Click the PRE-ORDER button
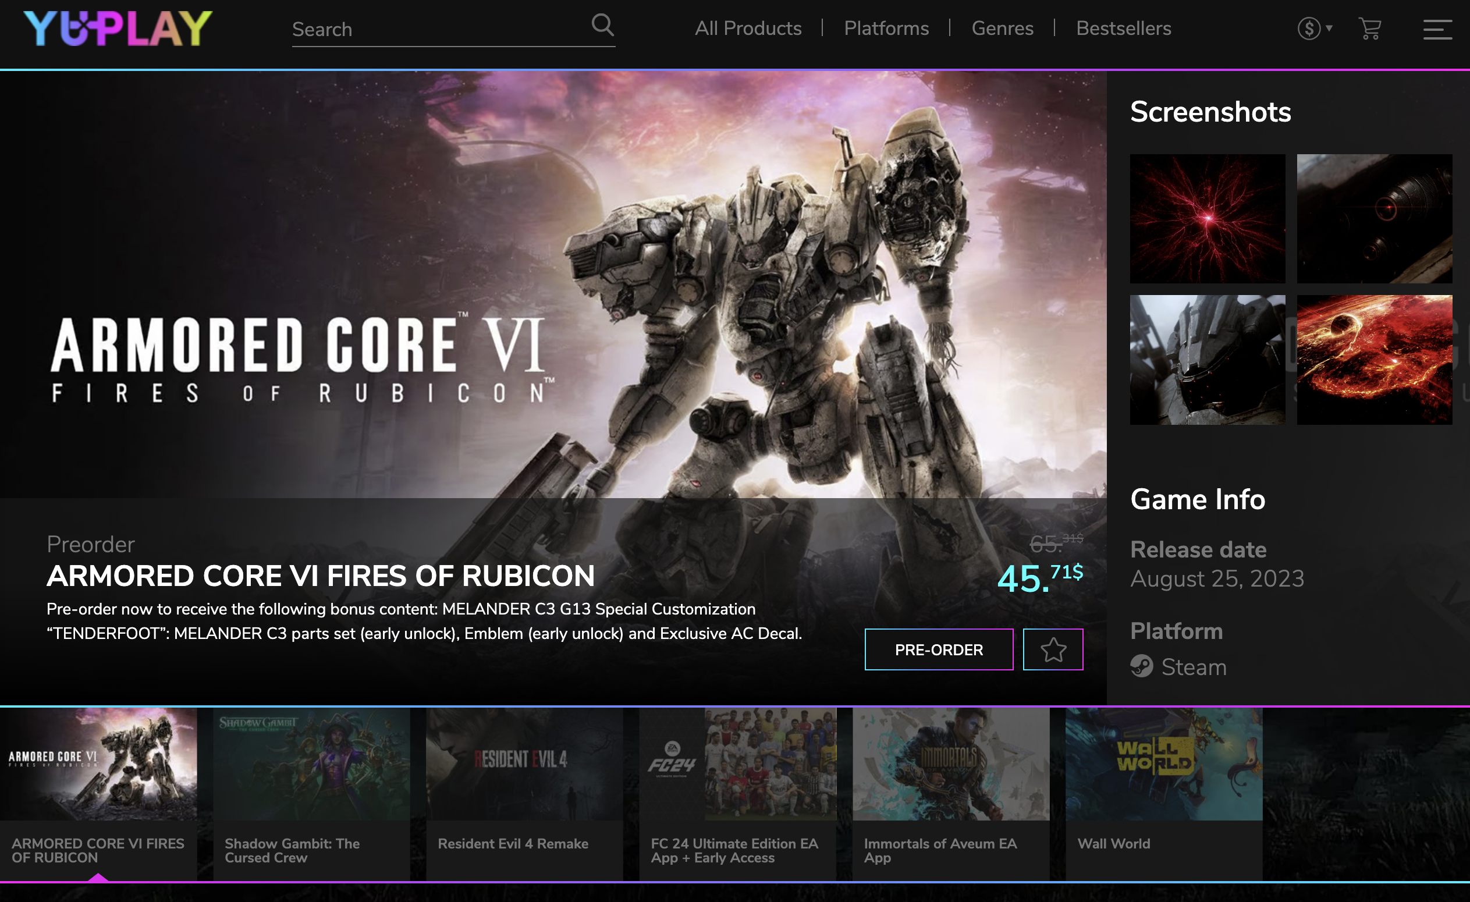 coord(939,649)
